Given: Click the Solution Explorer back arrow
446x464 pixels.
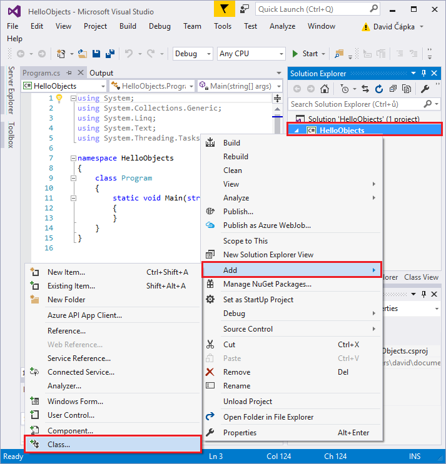Looking at the screenshot, I should coord(297,89).
